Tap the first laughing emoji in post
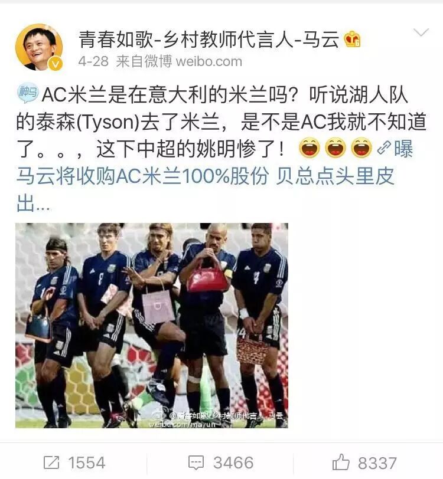This screenshot has height=479, width=443. (310, 148)
